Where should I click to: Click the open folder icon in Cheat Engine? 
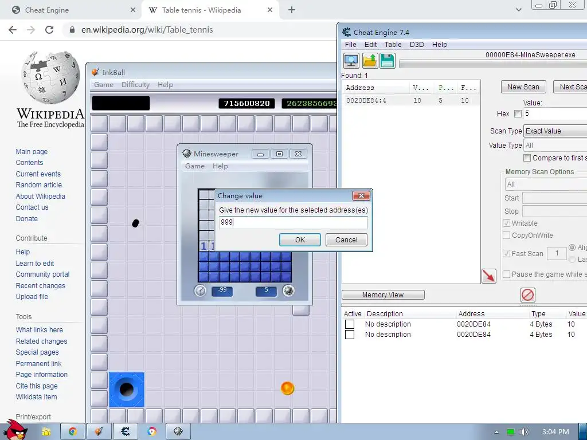point(370,61)
